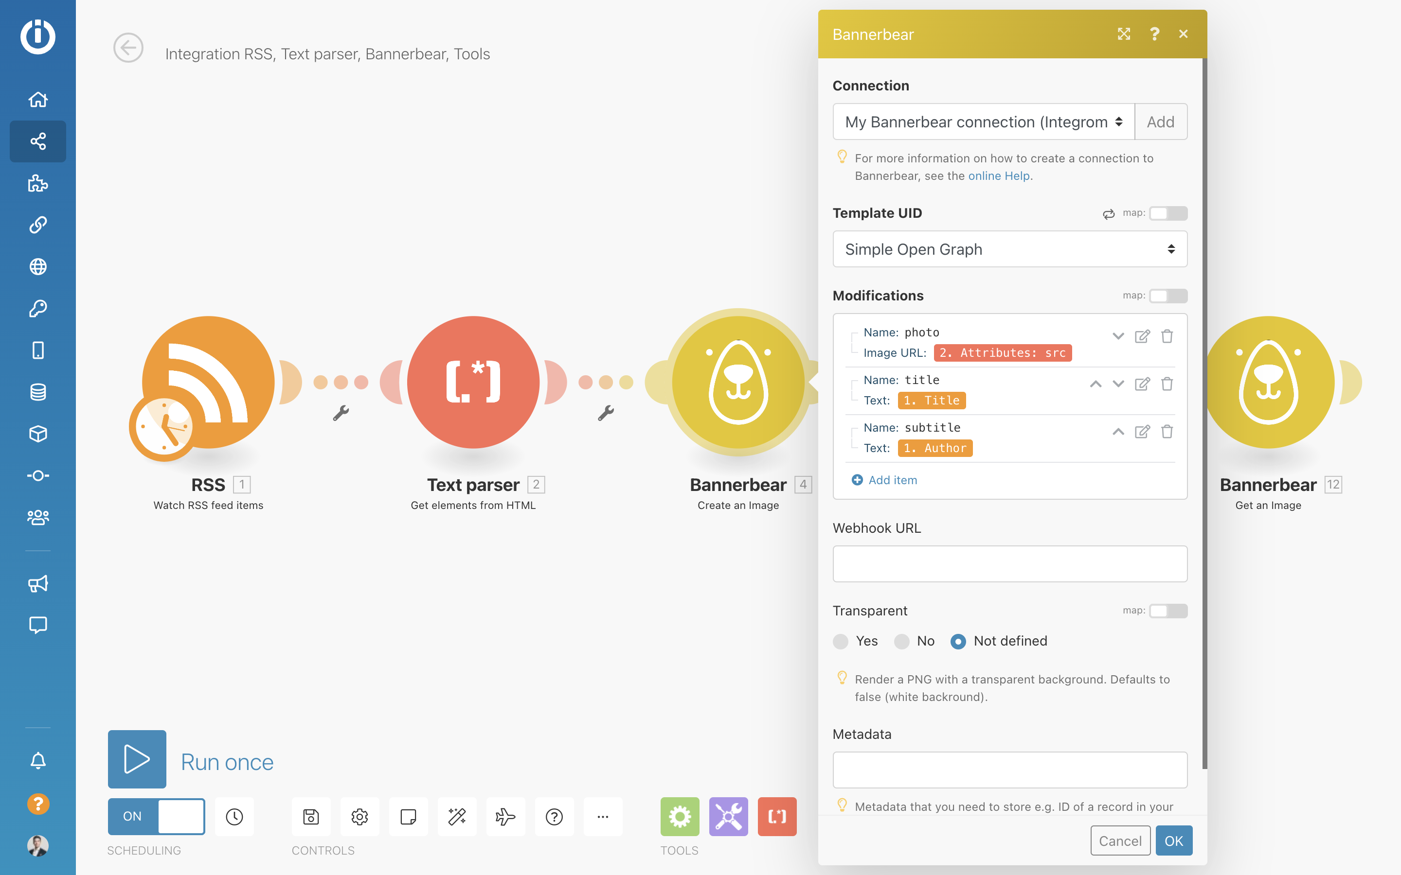Open the purple Tools wrench icon
The width and height of the screenshot is (1401, 875).
click(x=728, y=817)
